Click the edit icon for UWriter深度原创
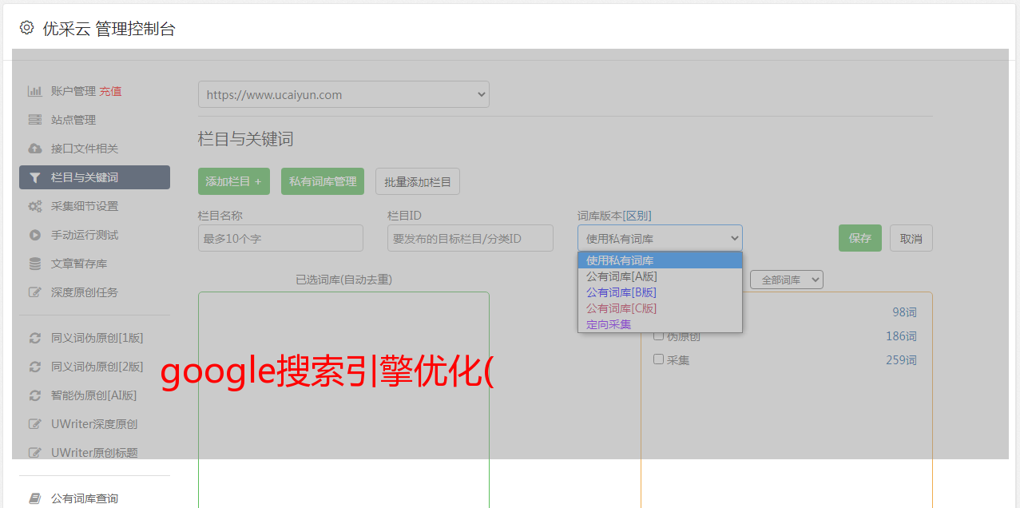Image resolution: width=1020 pixels, height=508 pixels. pos(34,424)
